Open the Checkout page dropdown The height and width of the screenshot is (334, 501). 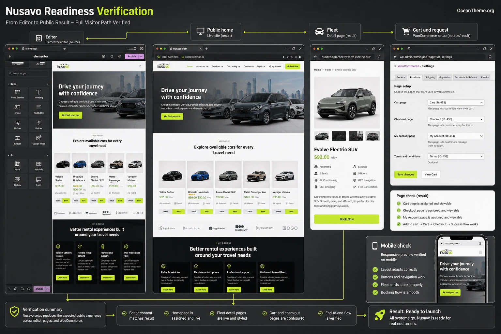point(456,119)
